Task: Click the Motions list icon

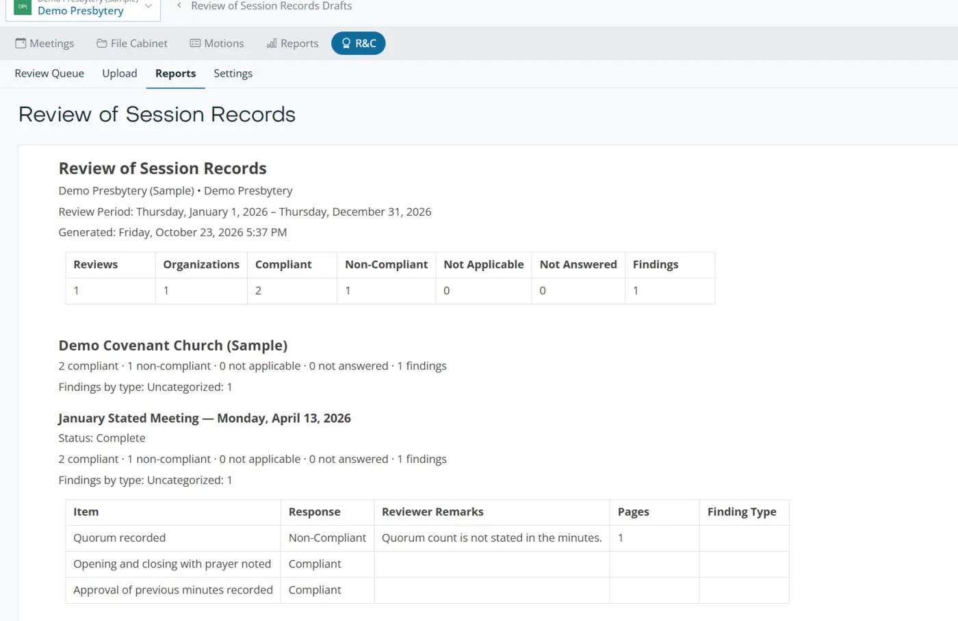Action: point(195,43)
